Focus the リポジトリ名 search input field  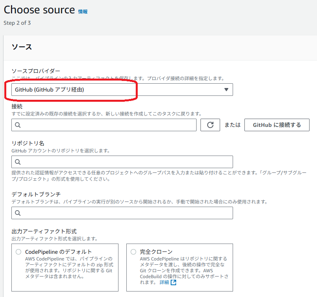pos(126,162)
